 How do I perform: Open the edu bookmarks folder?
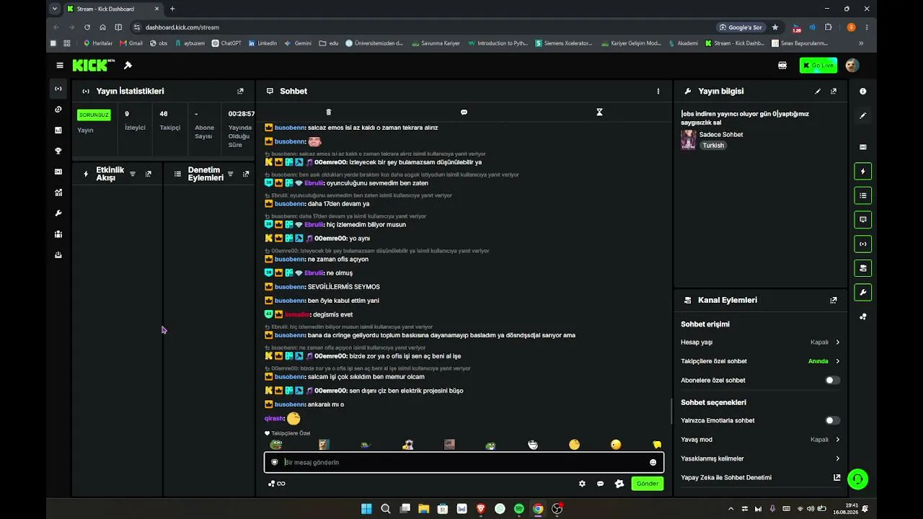click(x=329, y=43)
